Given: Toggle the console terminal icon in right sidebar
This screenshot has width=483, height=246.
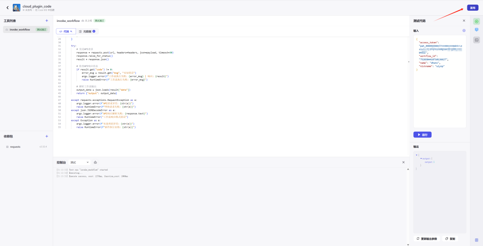Looking at the screenshot, I should [x=477, y=40].
